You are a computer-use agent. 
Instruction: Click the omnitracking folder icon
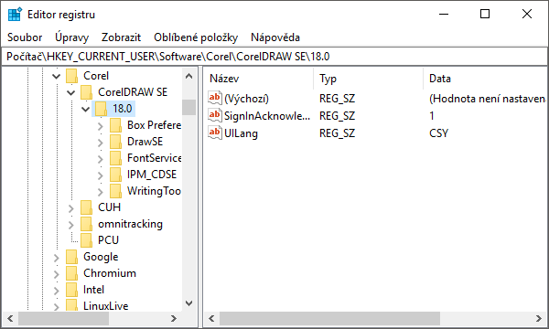86,224
